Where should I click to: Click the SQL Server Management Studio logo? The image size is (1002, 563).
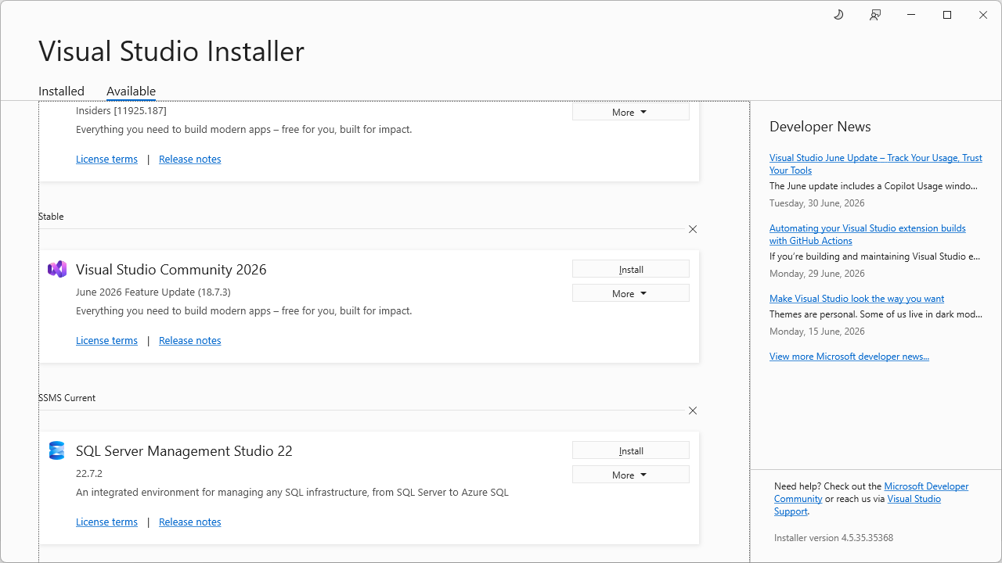pyautogui.click(x=57, y=450)
